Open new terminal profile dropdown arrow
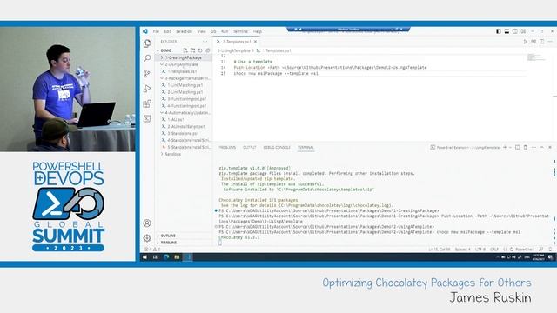 (x=511, y=147)
